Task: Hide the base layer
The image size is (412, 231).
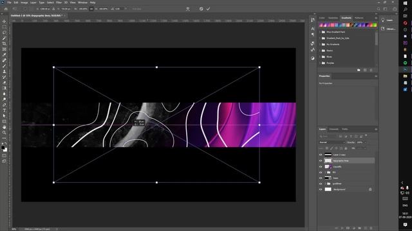Action: point(321,178)
